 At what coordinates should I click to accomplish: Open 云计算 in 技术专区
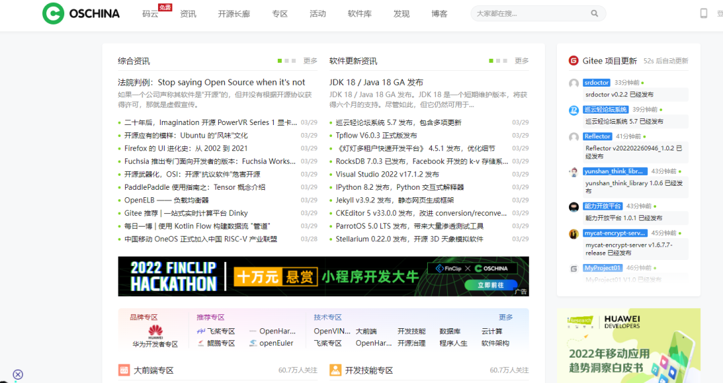[x=492, y=331]
